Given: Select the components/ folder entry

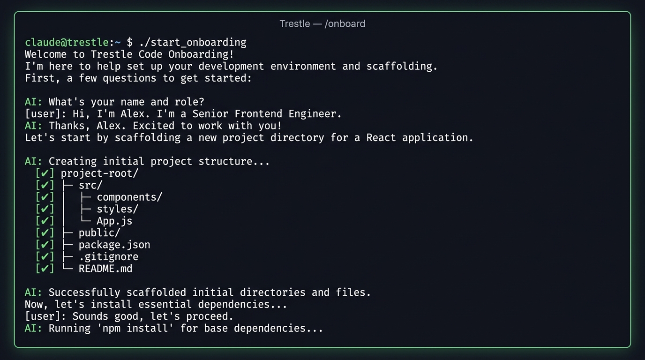Looking at the screenshot, I should [x=129, y=197].
